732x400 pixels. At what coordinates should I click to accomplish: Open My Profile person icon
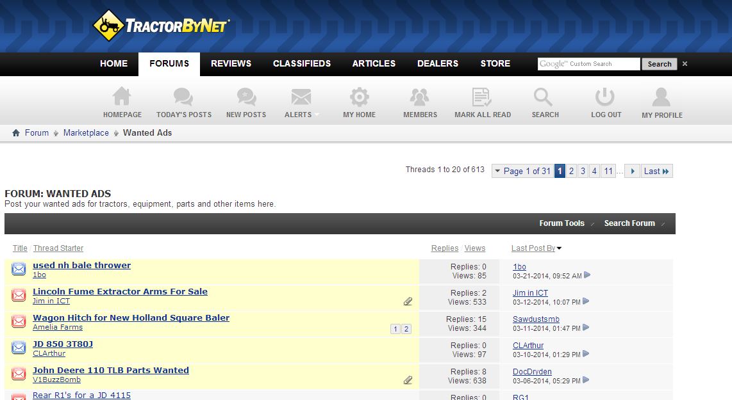[661, 97]
